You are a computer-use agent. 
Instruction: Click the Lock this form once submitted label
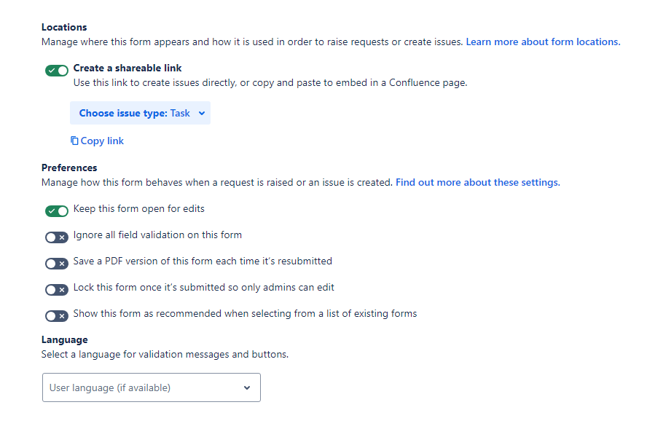[204, 287]
